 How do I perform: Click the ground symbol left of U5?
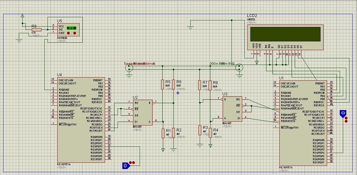(20, 41)
